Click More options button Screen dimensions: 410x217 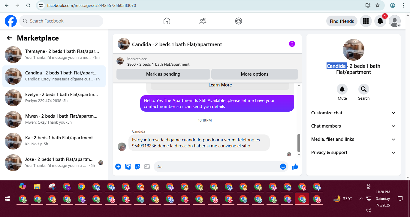255,74
